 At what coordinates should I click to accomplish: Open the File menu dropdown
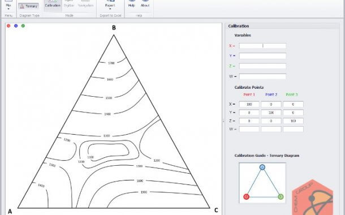pyautogui.click(x=8, y=5)
